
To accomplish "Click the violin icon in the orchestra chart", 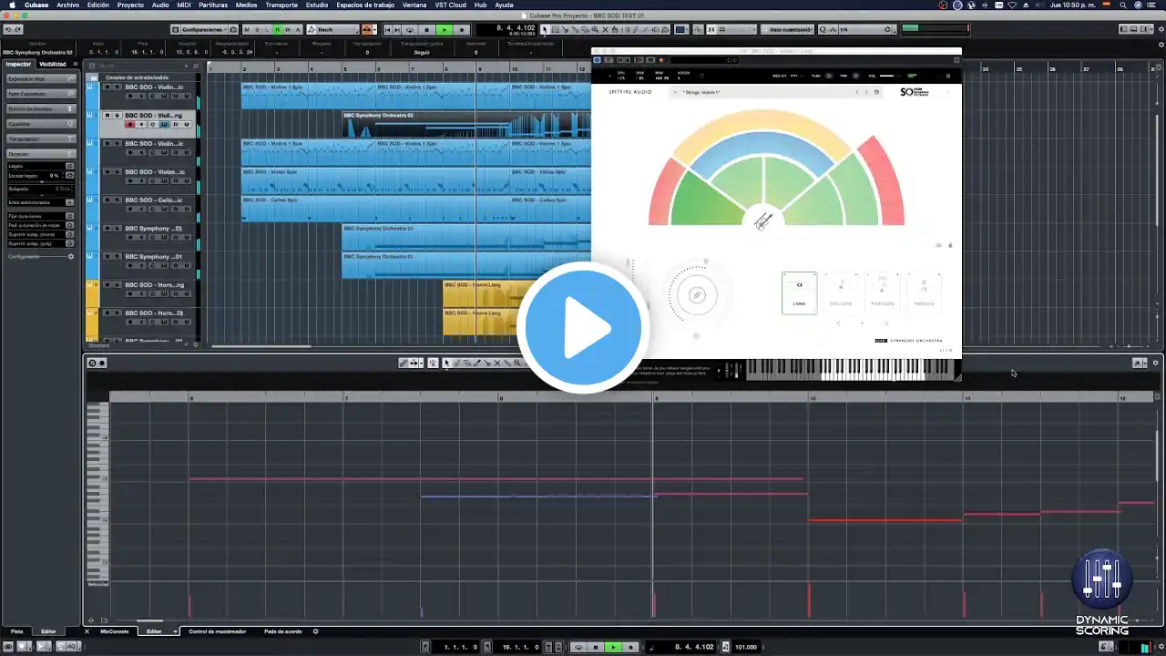I will tap(763, 220).
